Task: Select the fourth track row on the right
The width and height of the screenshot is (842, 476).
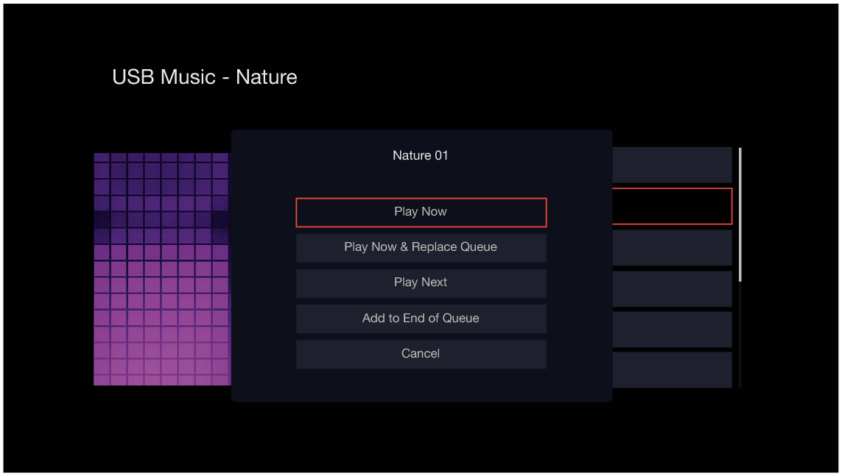Action: pyautogui.click(x=674, y=288)
